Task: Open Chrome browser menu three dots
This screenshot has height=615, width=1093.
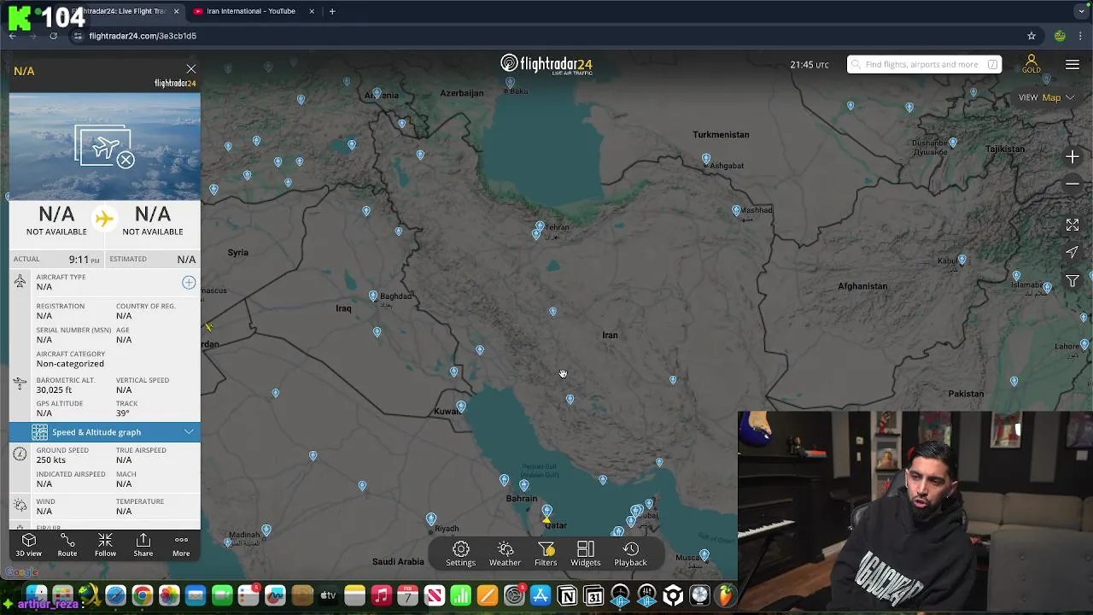Action: (1081, 36)
